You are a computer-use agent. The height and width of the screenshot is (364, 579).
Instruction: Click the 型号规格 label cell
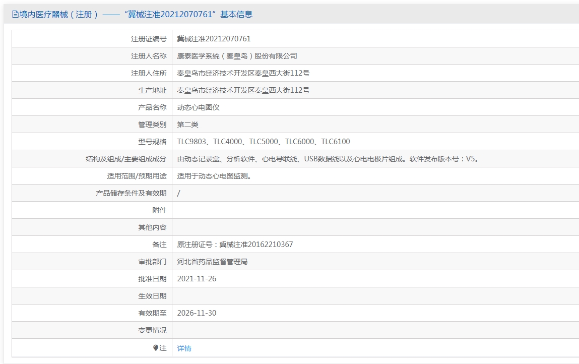92,142
